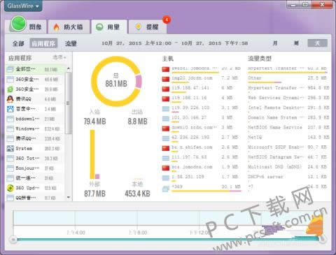The width and height of the screenshot is (336, 255).
Task: Click the China flag beside img20.jdcdn.com host
Action: pyautogui.click(x=166, y=79)
